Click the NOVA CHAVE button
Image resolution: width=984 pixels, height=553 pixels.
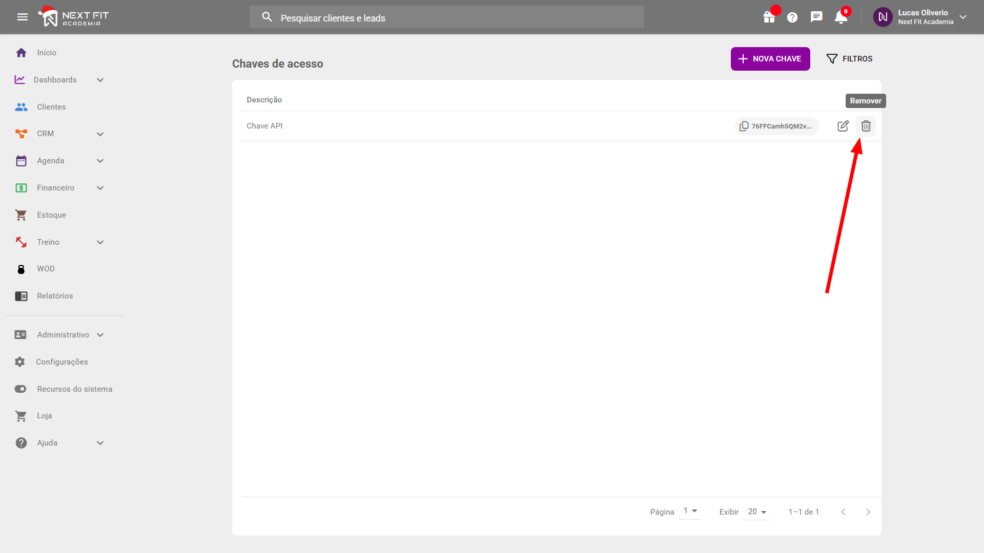[x=770, y=59]
